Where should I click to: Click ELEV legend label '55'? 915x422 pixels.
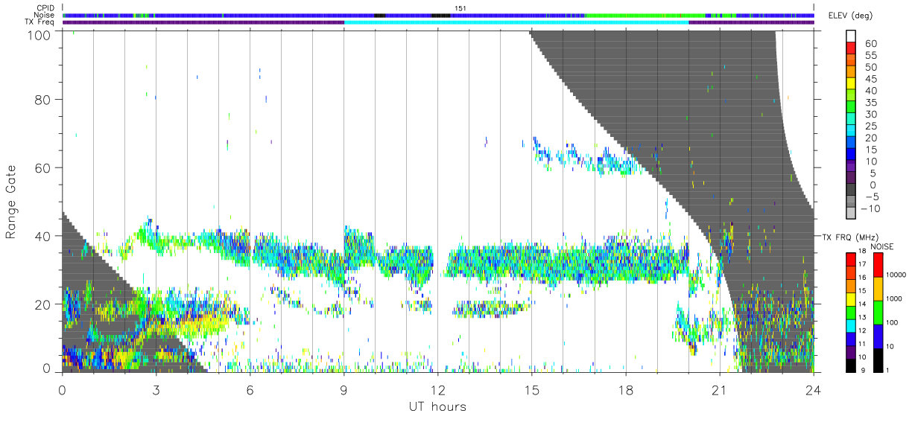pyautogui.click(x=871, y=56)
